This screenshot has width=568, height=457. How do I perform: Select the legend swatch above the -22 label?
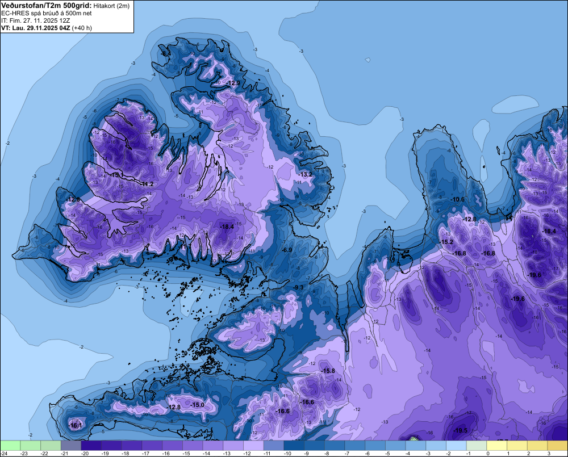(51, 445)
